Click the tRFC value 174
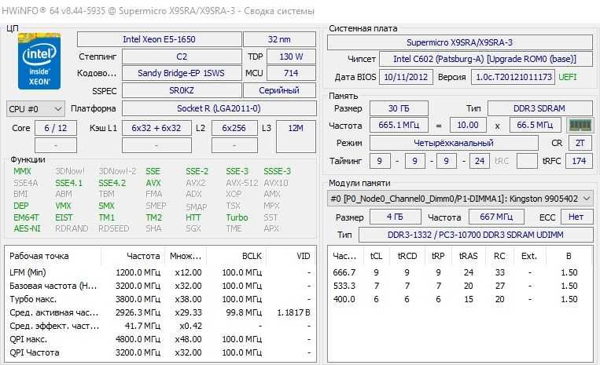The height and width of the screenshot is (365, 600). click(579, 161)
